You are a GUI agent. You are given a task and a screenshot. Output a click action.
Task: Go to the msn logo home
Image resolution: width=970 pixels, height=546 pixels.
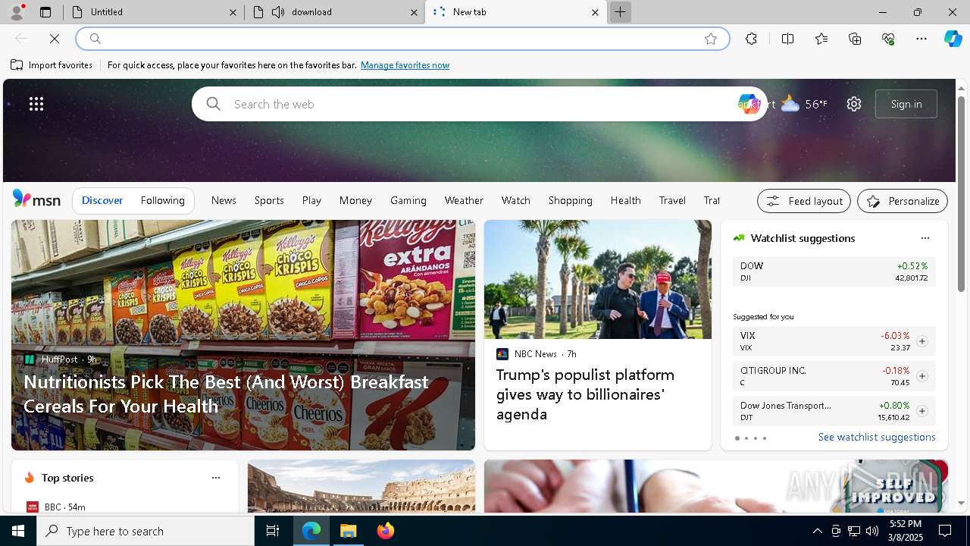36,199
